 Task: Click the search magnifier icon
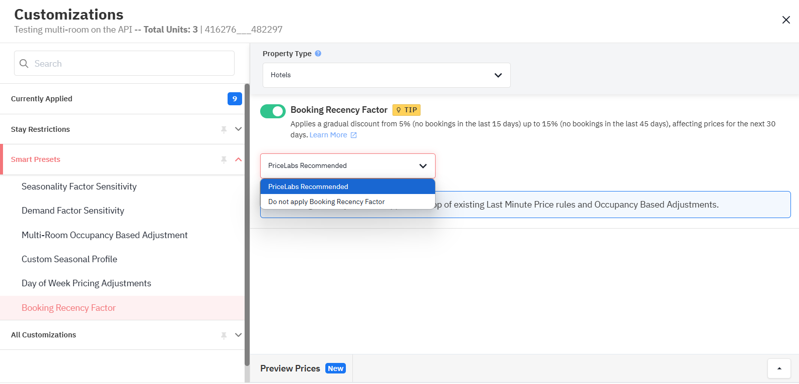[x=24, y=64]
